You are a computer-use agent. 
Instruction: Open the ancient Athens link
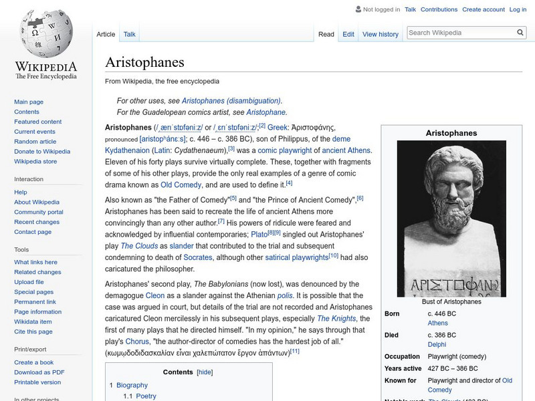point(346,150)
